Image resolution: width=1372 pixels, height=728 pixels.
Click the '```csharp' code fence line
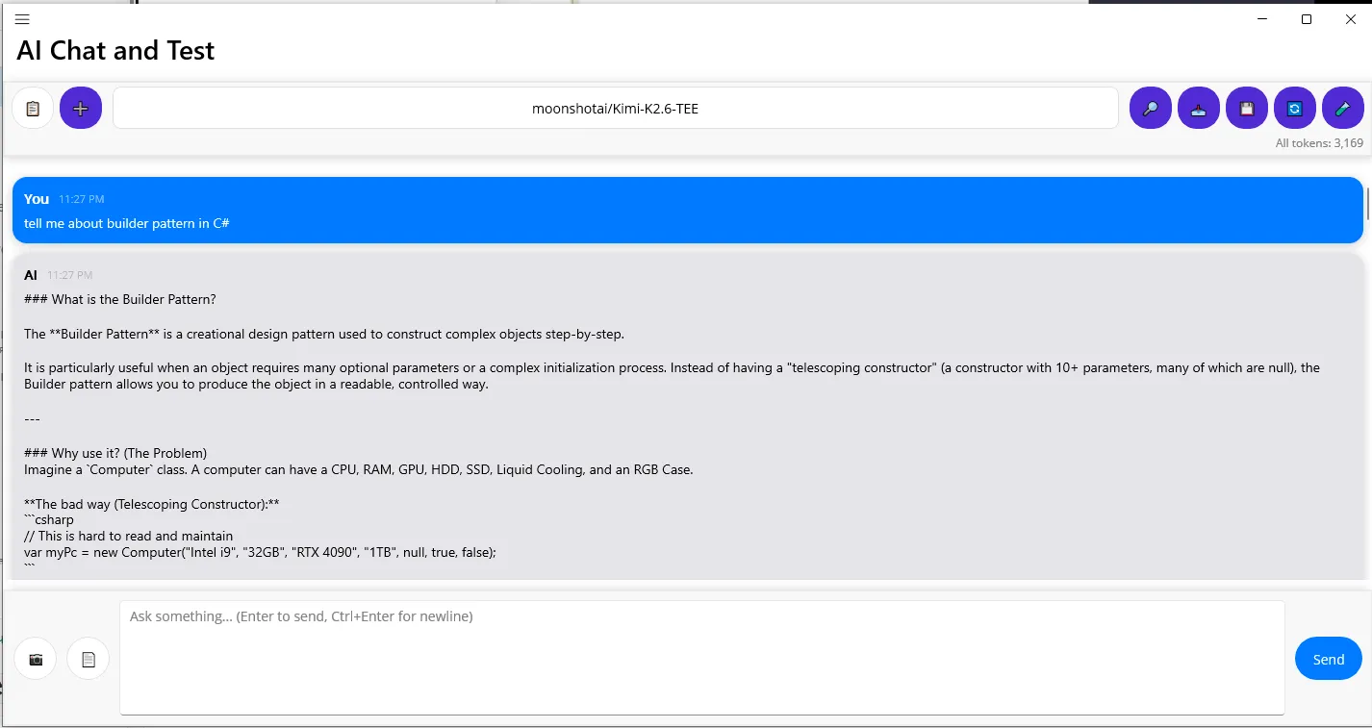[x=49, y=520]
